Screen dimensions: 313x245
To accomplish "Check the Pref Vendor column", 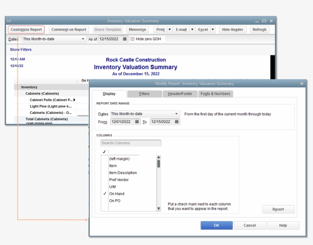I will pyautogui.click(x=105, y=180).
